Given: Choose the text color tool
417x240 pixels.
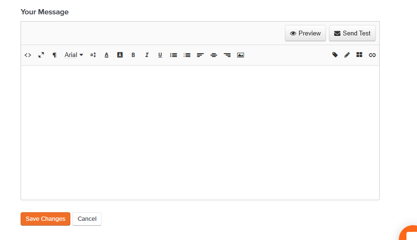Looking at the screenshot, I should [106, 55].
